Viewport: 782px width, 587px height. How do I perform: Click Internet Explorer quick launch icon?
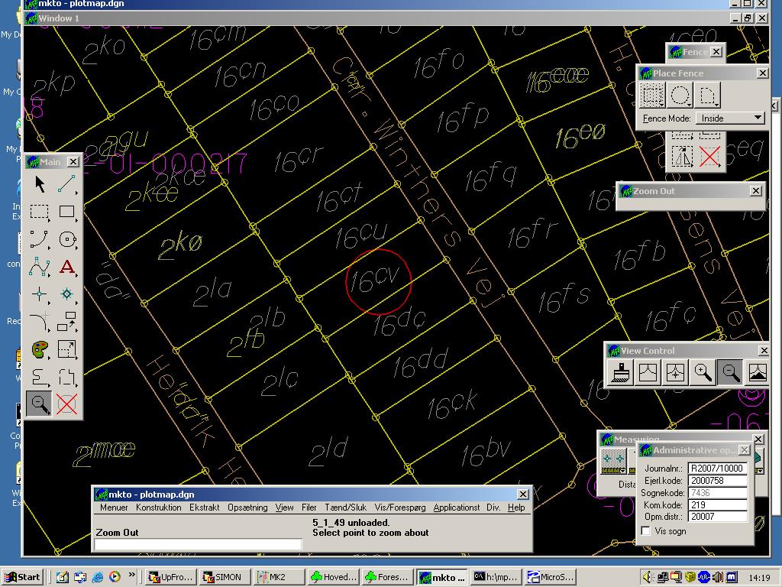(97, 577)
